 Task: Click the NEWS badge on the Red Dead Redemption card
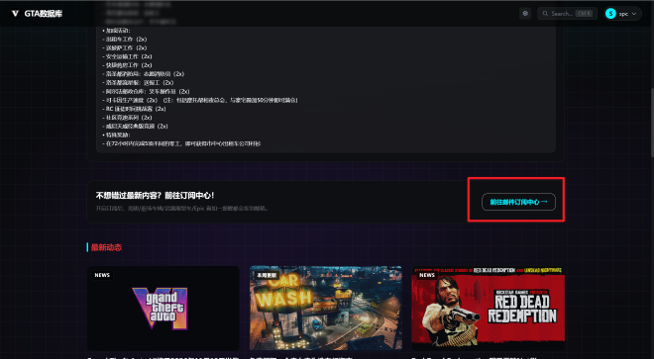[x=427, y=275]
